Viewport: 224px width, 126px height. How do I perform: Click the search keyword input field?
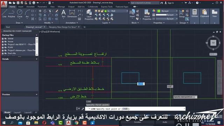pos(145,3)
